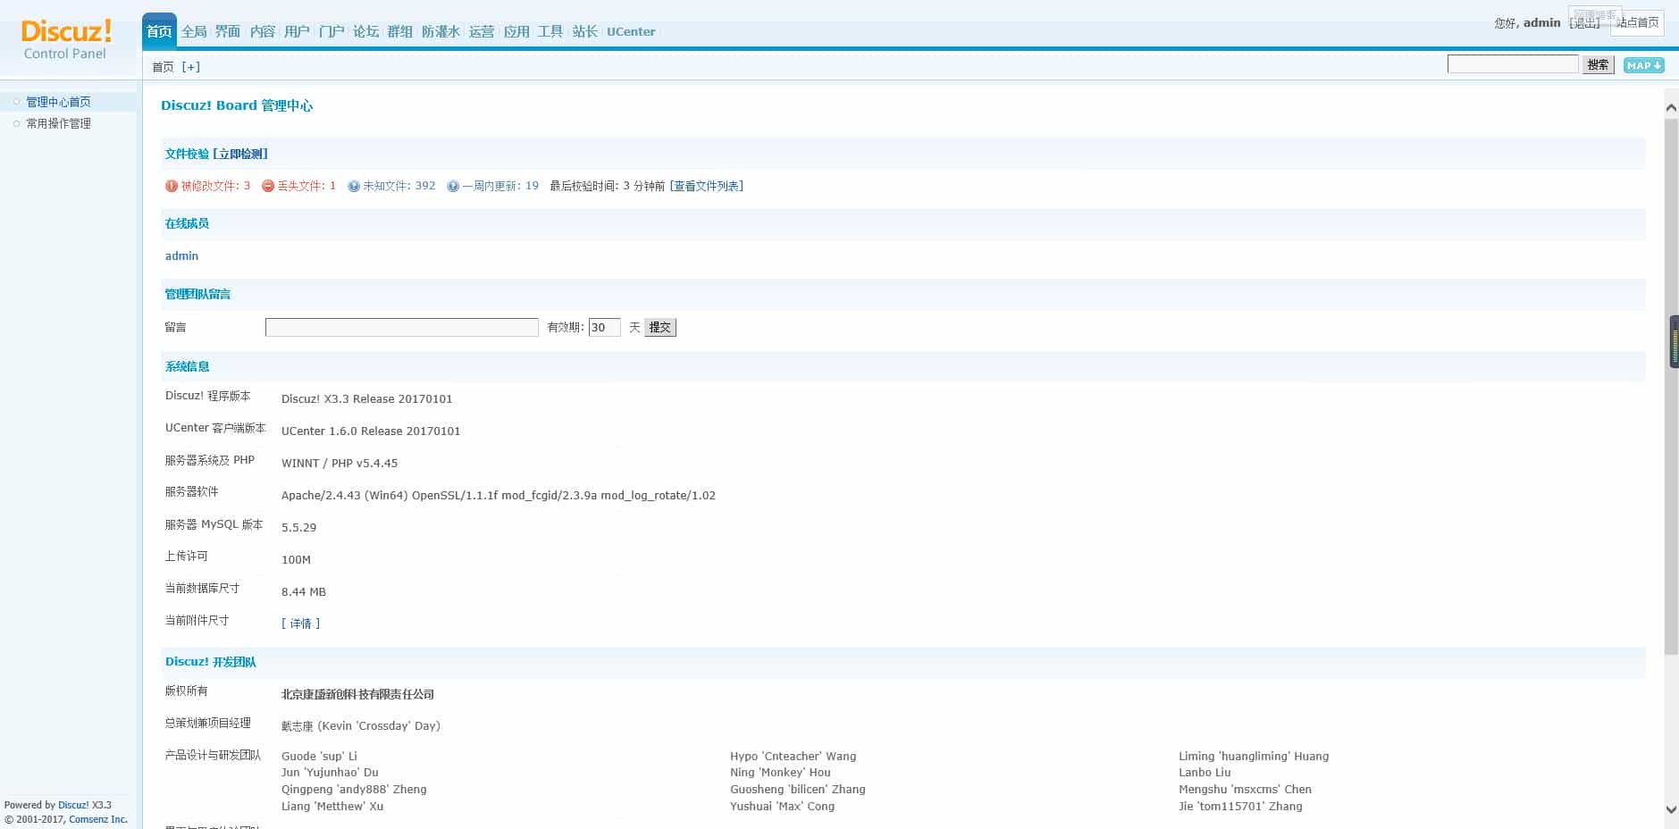Screen dimensions: 1679x829
Task: Select 常用操作管理 in the sidebar
Action: (58, 123)
